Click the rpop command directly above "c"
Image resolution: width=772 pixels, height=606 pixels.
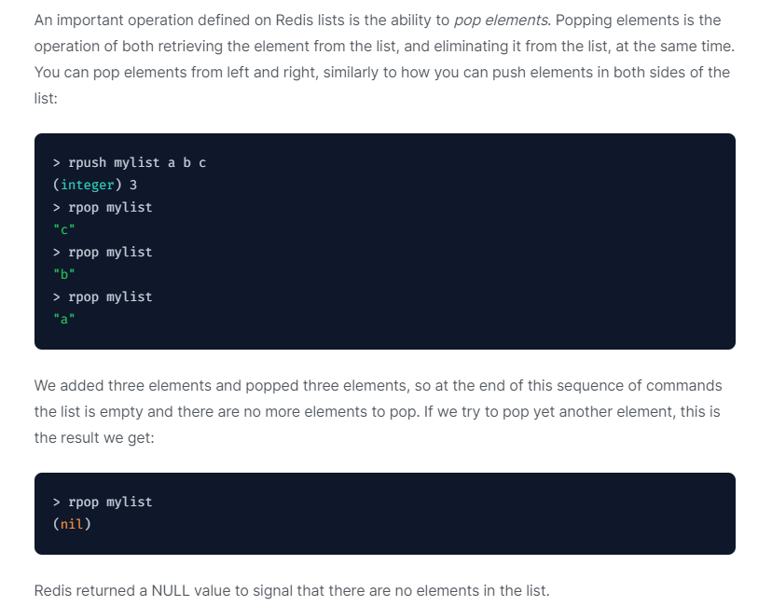click(x=103, y=208)
